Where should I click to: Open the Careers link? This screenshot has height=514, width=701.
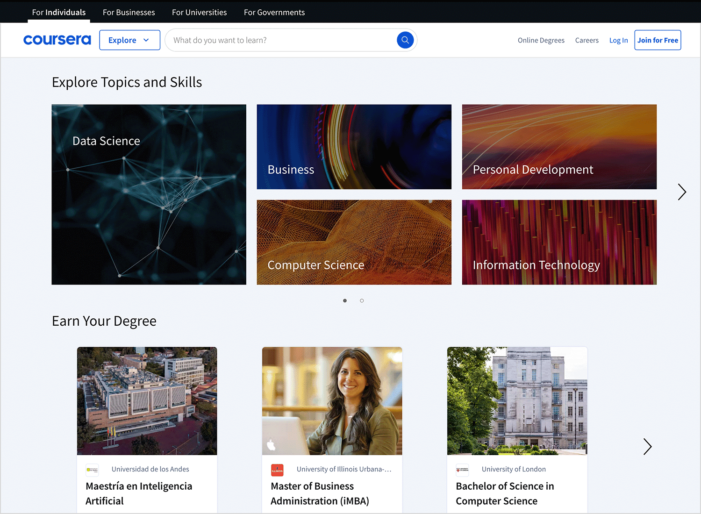click(x=587, y=40)
